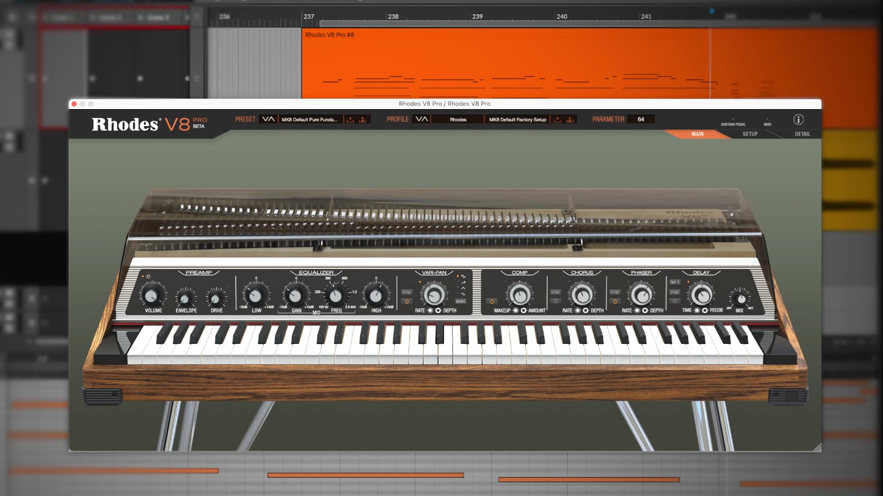Screen dimensions: 883x496
Task: Open the DETAIL tab
Action: pos(802,134)
